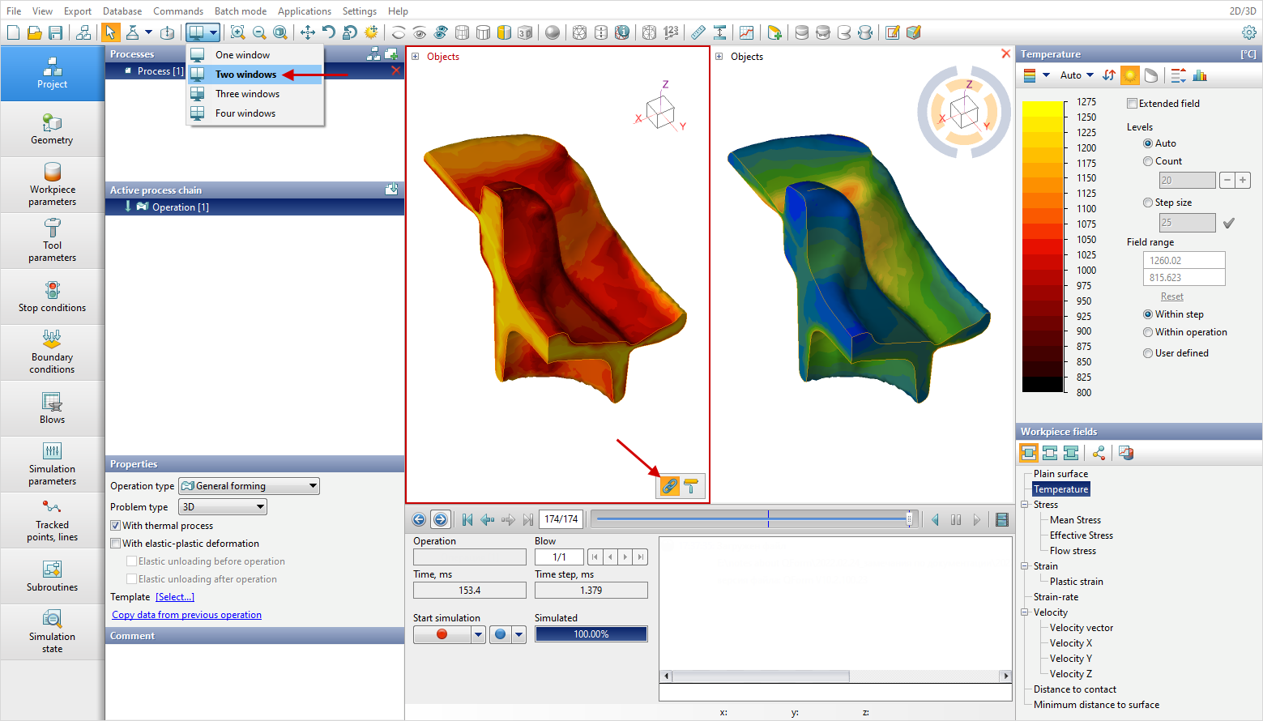
Task: Expand Objects tree in left viewport
Action: (x=416, y=57)
